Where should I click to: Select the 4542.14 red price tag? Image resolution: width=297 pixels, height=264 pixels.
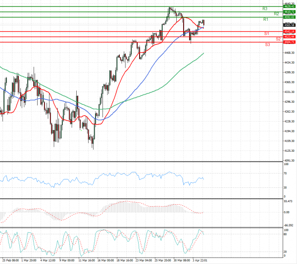tap(290, 31)
